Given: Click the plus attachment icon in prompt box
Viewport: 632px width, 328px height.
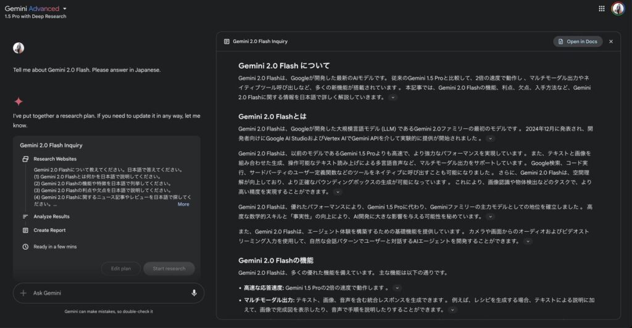Looking at the screenshot, I should click(x=23, y=293).
